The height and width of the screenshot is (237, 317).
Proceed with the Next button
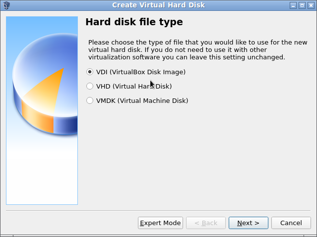click(x=248, y=223)
